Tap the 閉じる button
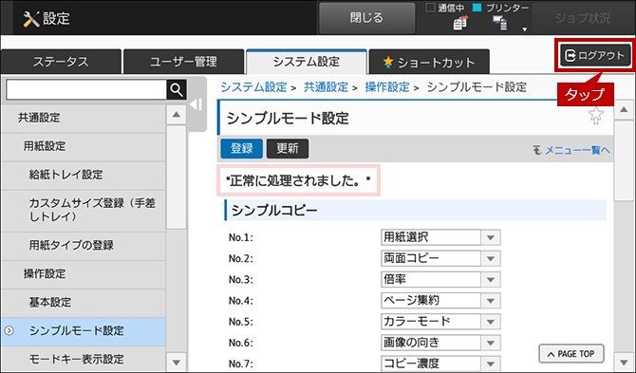 coord(366,18)
